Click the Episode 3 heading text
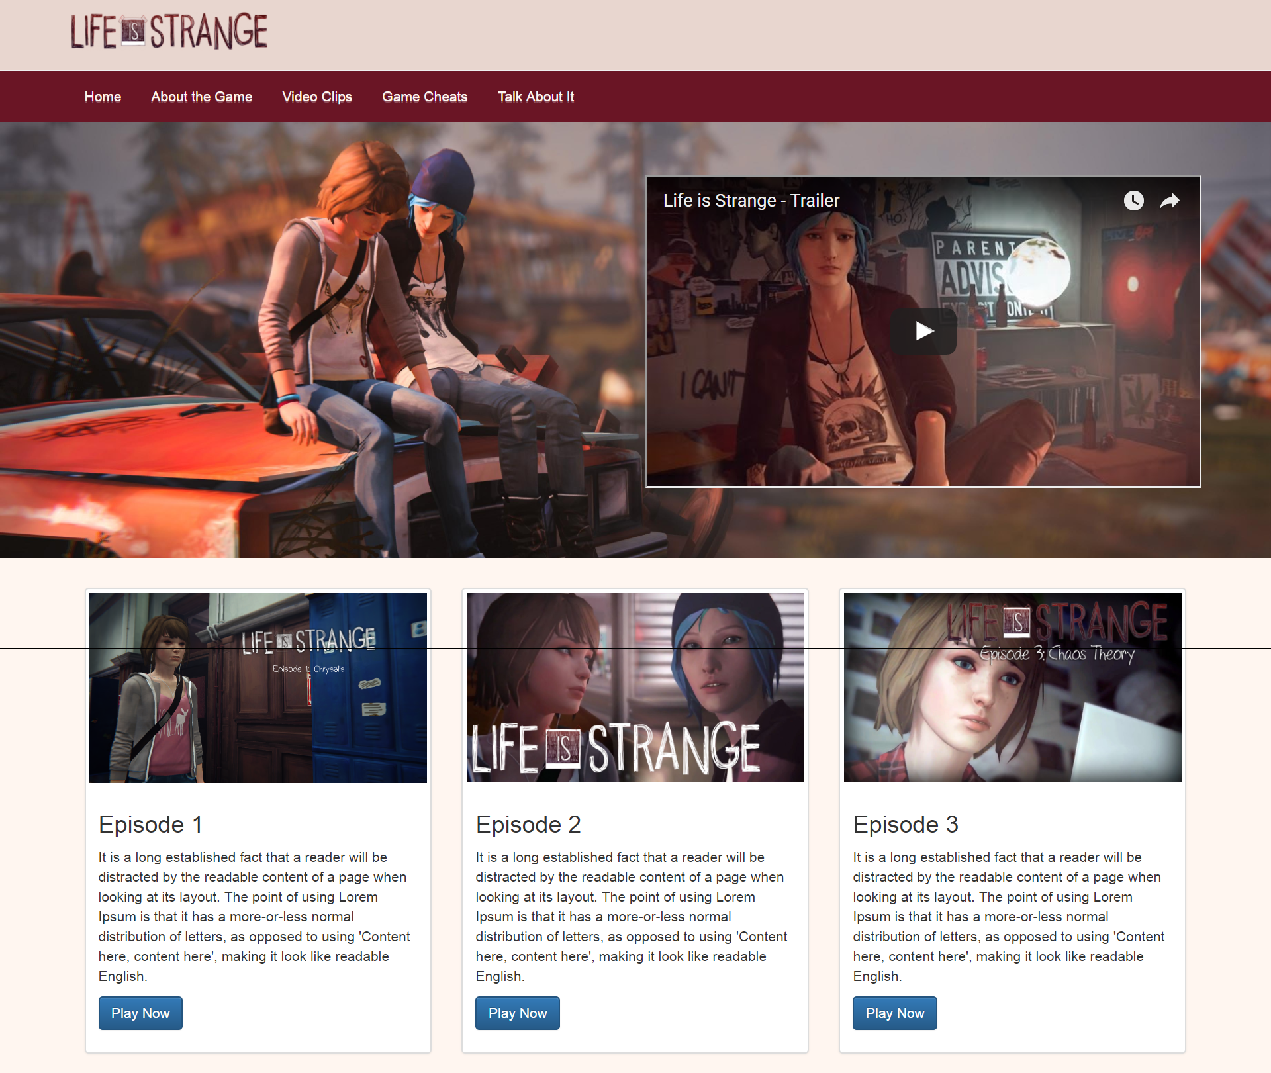Viewport: 1271px width, 1073px height. coord(905,825)
